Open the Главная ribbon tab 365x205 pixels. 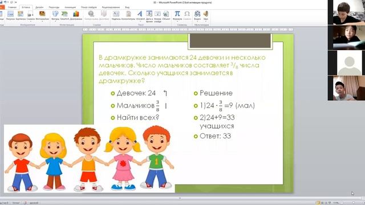pyautogui.click(x=12, y=7)
